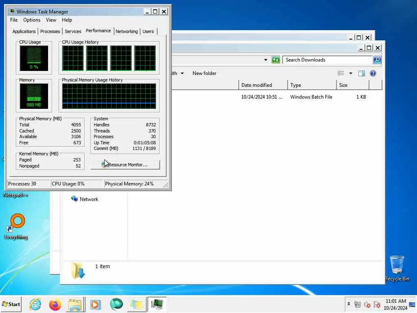Click the Physical Memory Usage History graph
Screen dimensions: 417x313
pyautogui.click(x=109, y=96)
